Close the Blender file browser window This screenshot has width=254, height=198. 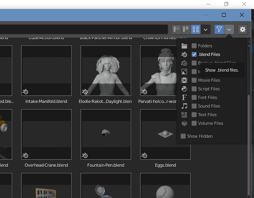[242, 15]
